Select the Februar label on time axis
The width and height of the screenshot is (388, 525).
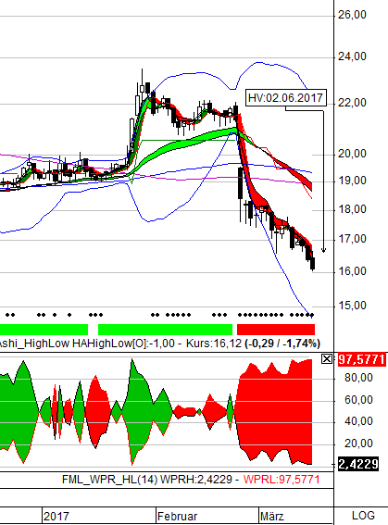(x=177, y=516)
